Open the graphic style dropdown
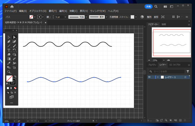195x126 pixels. (x=136, y=17)
